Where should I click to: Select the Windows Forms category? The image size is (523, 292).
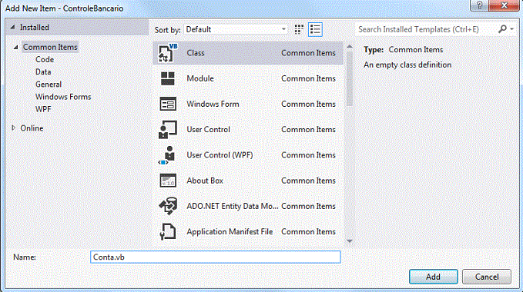[x=63, y=97]
